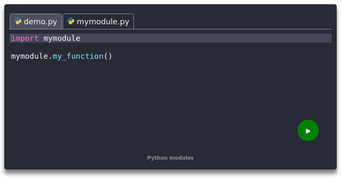
Task: Place cursor just after "my_function()"
Action: (113, 56)
